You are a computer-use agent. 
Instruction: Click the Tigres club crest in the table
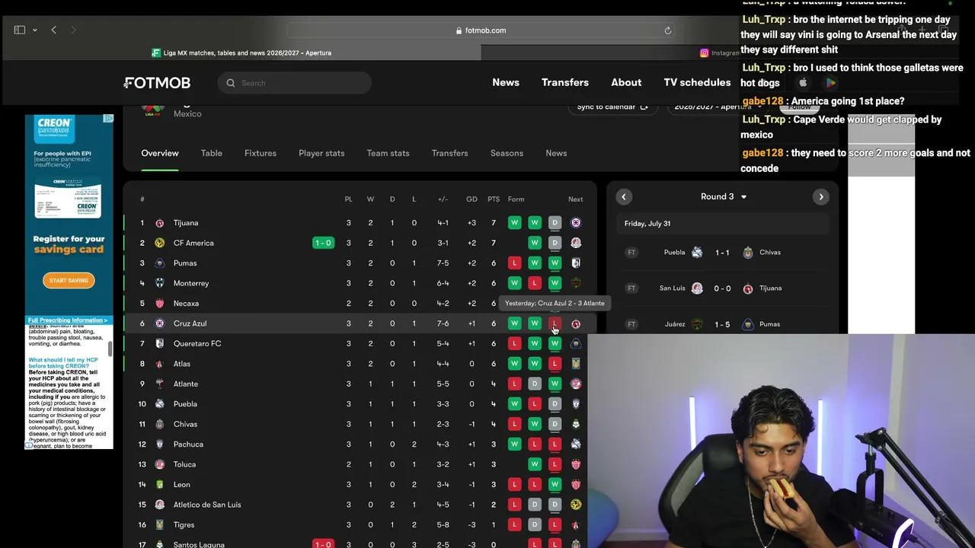pyautogui.click(x=159, y=525)
